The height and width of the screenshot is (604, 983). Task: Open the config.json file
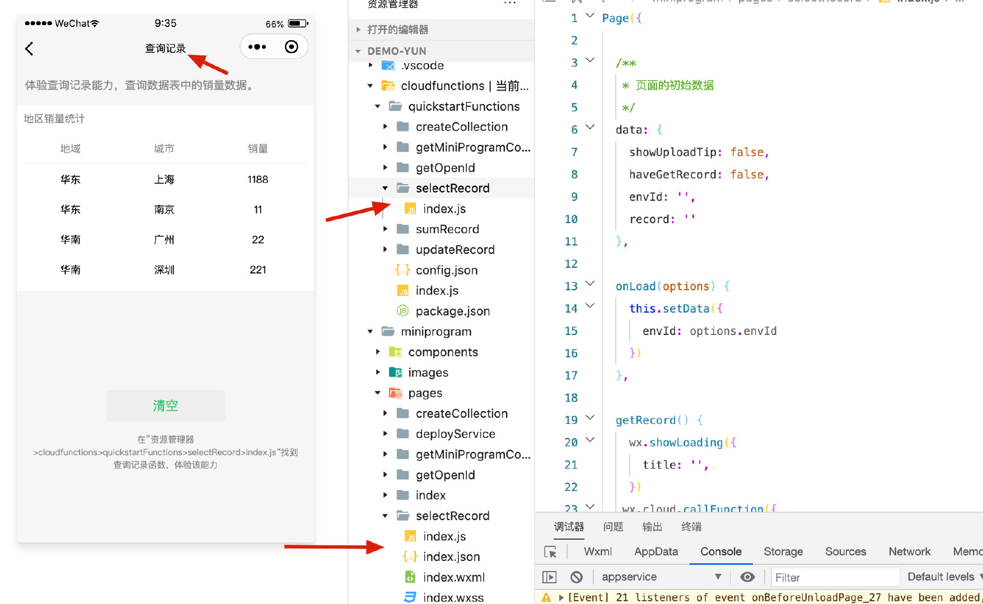tap(447, 270)
